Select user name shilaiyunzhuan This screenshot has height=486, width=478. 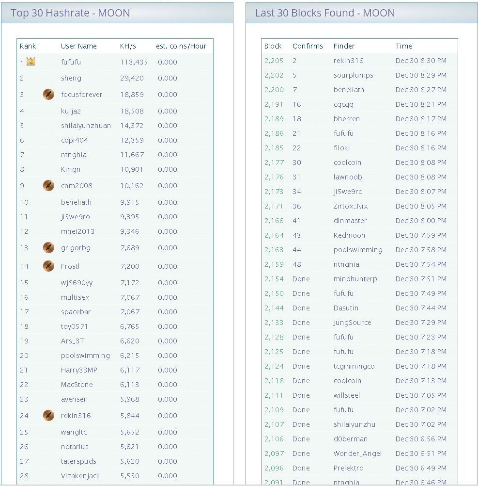click(x=86, y=126)
